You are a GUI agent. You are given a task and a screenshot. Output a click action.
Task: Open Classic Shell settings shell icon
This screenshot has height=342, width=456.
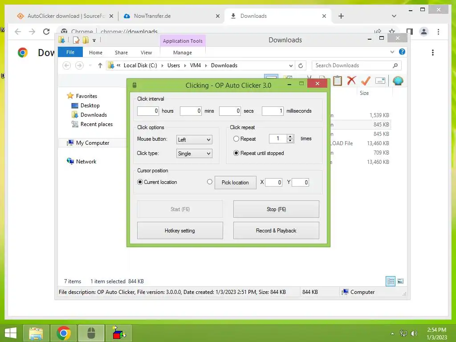pyautogui.click(x=398, y=81)
